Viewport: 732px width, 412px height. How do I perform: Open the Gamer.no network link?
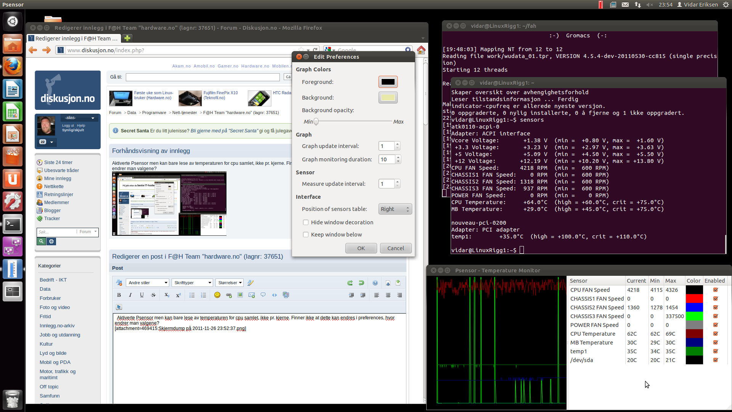click(228, 66)
